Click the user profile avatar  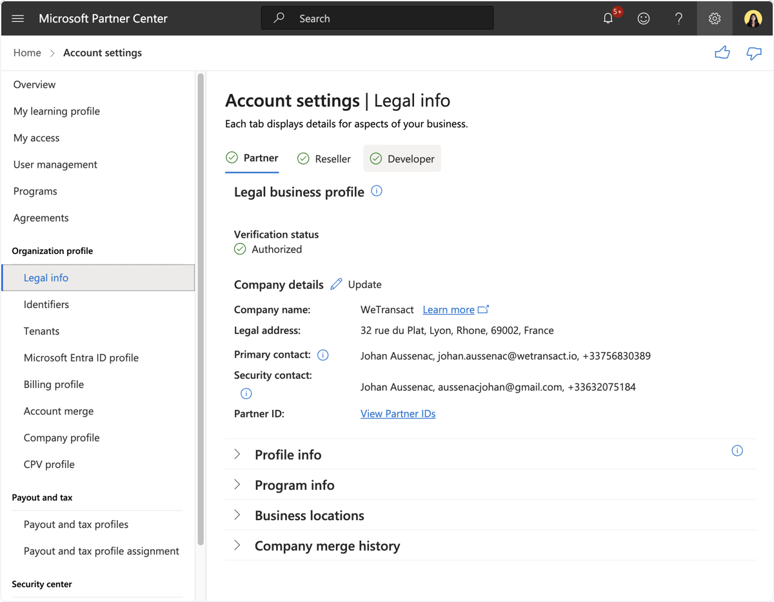tap(753, 19)
